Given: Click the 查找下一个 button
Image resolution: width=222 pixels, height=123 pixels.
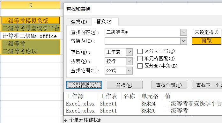Looking at the screenshot, I should point(207,85).
